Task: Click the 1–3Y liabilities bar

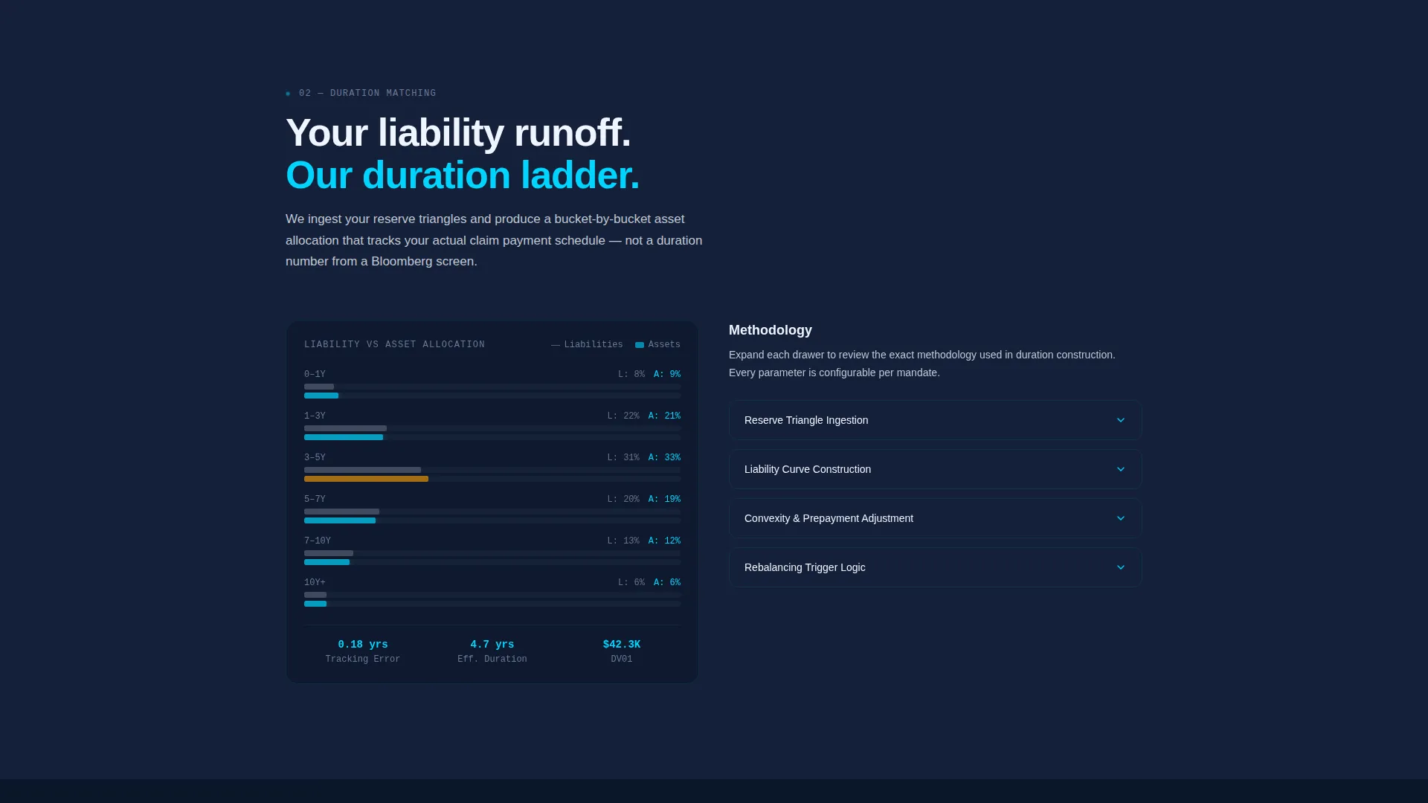Action: (x=345, y=428)
